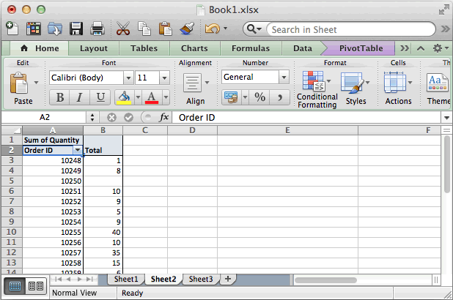Image resolution: width=453 pixels, height=300 pixels.
Task: Select the cell containing 10255
Action: click(53, 232)
